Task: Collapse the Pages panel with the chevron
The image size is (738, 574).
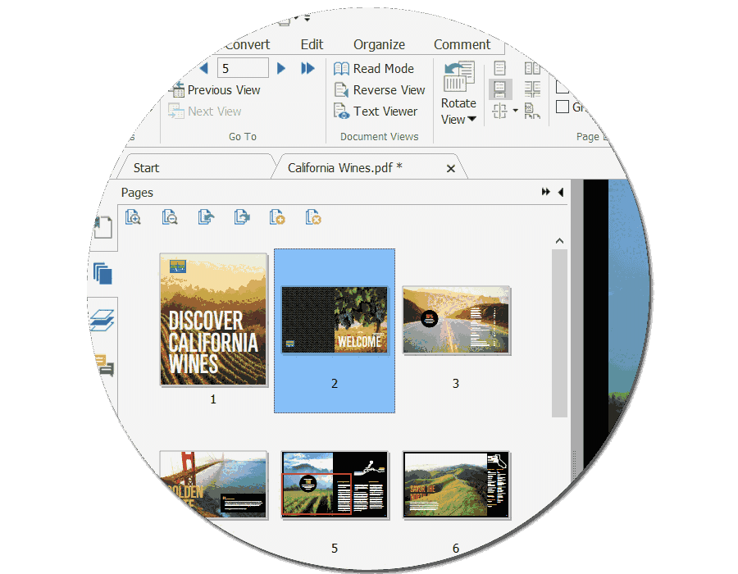Action: tap(560, 192)
